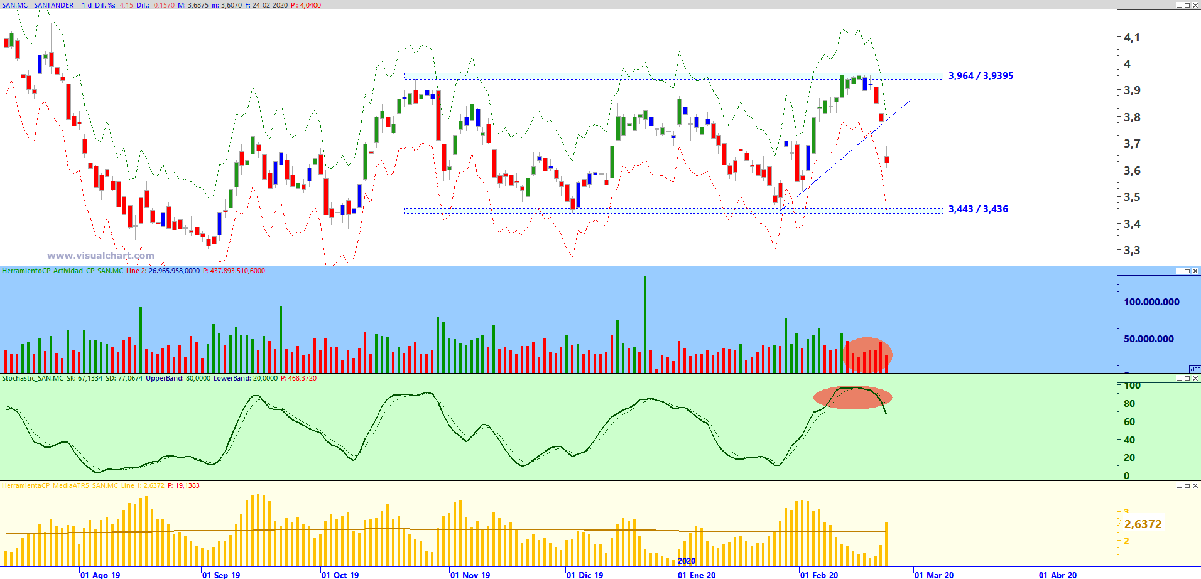The width and height of the screenshot is (1201, 579).
Task: Click the 01-Mar-20 date axis label
Action: coord(934,575)
